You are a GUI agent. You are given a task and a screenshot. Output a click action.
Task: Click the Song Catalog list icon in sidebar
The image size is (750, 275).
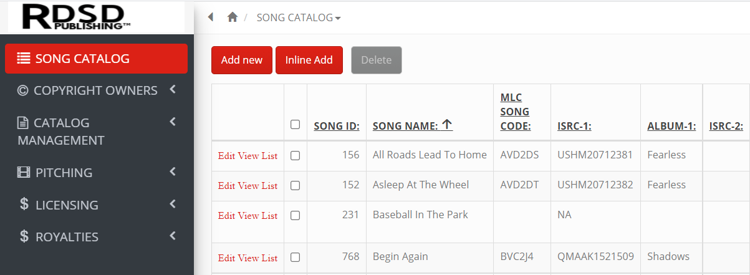pos(24,59)
